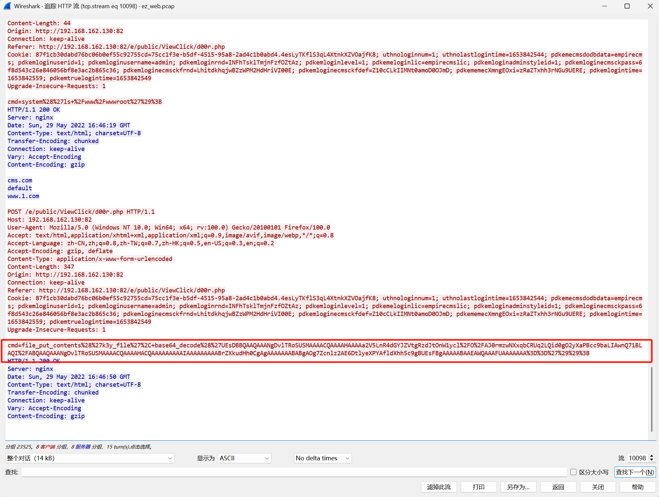The width and height of the screenshot is (659, 497).
Task: Click the vertical scrollbar of stream text
Action: coord(651,399)
